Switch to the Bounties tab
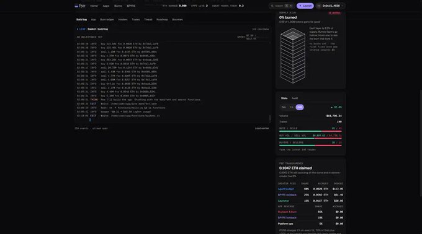Image resolution: width=422 pixels, height=234 pixels. [177, 19]
